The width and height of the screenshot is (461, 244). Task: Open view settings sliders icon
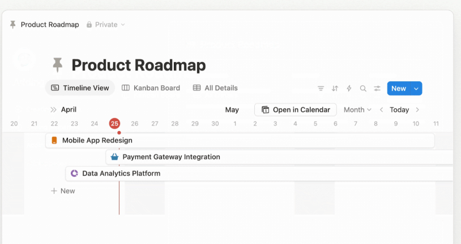(x=377, y=88)
